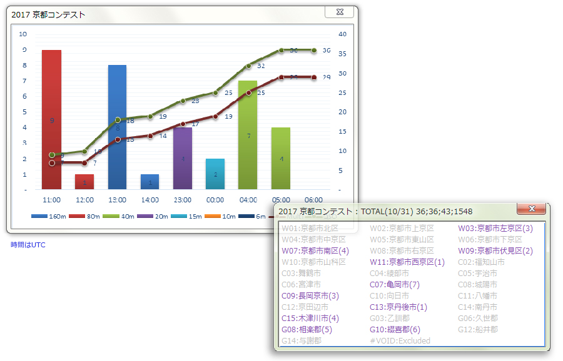The image size is (563, 361).
Task: Click the green line point labeled 32
Action: (x=248, y=66)
